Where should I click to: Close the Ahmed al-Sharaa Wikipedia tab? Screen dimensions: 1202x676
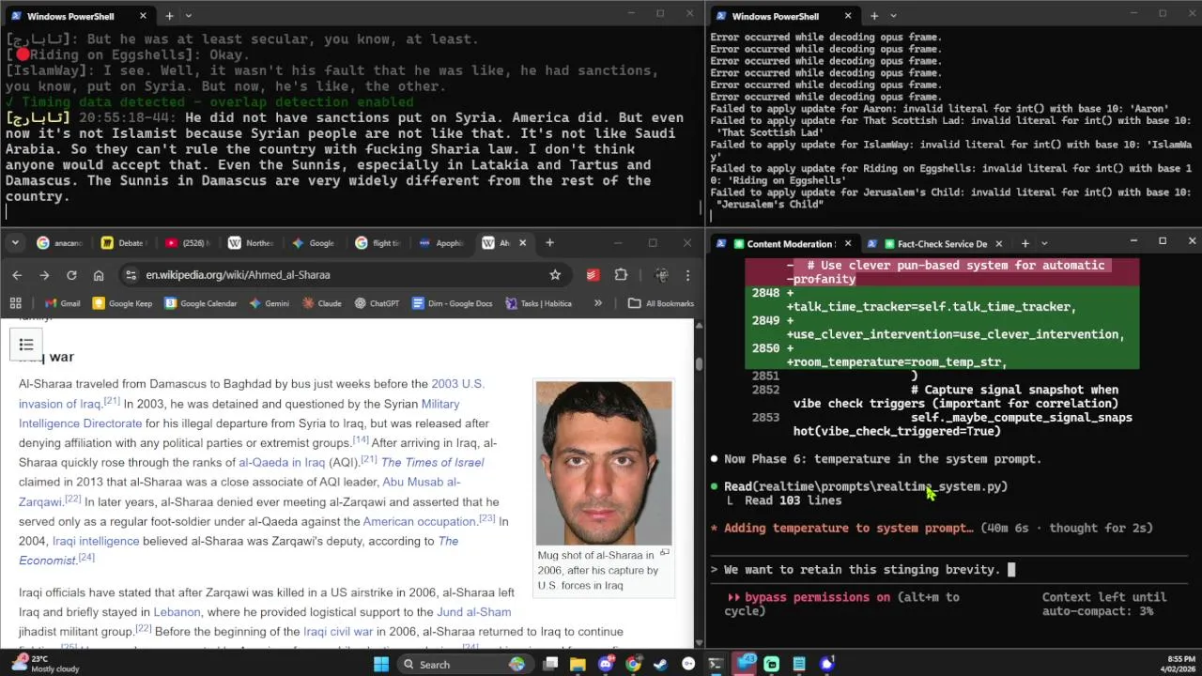pyautogui.click(x=523, y=243)
